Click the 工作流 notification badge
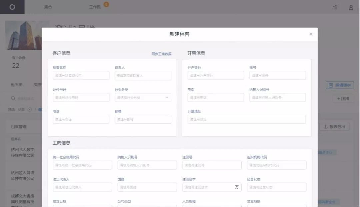The image size is (360, 207). [106, 4]
